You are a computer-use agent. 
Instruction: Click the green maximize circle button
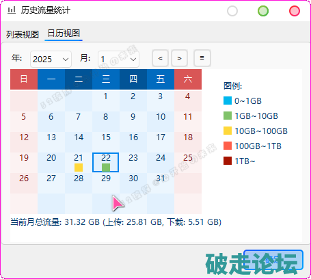pos(263,11)
